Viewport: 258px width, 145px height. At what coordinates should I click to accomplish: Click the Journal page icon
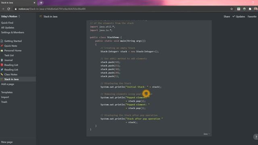2,60
